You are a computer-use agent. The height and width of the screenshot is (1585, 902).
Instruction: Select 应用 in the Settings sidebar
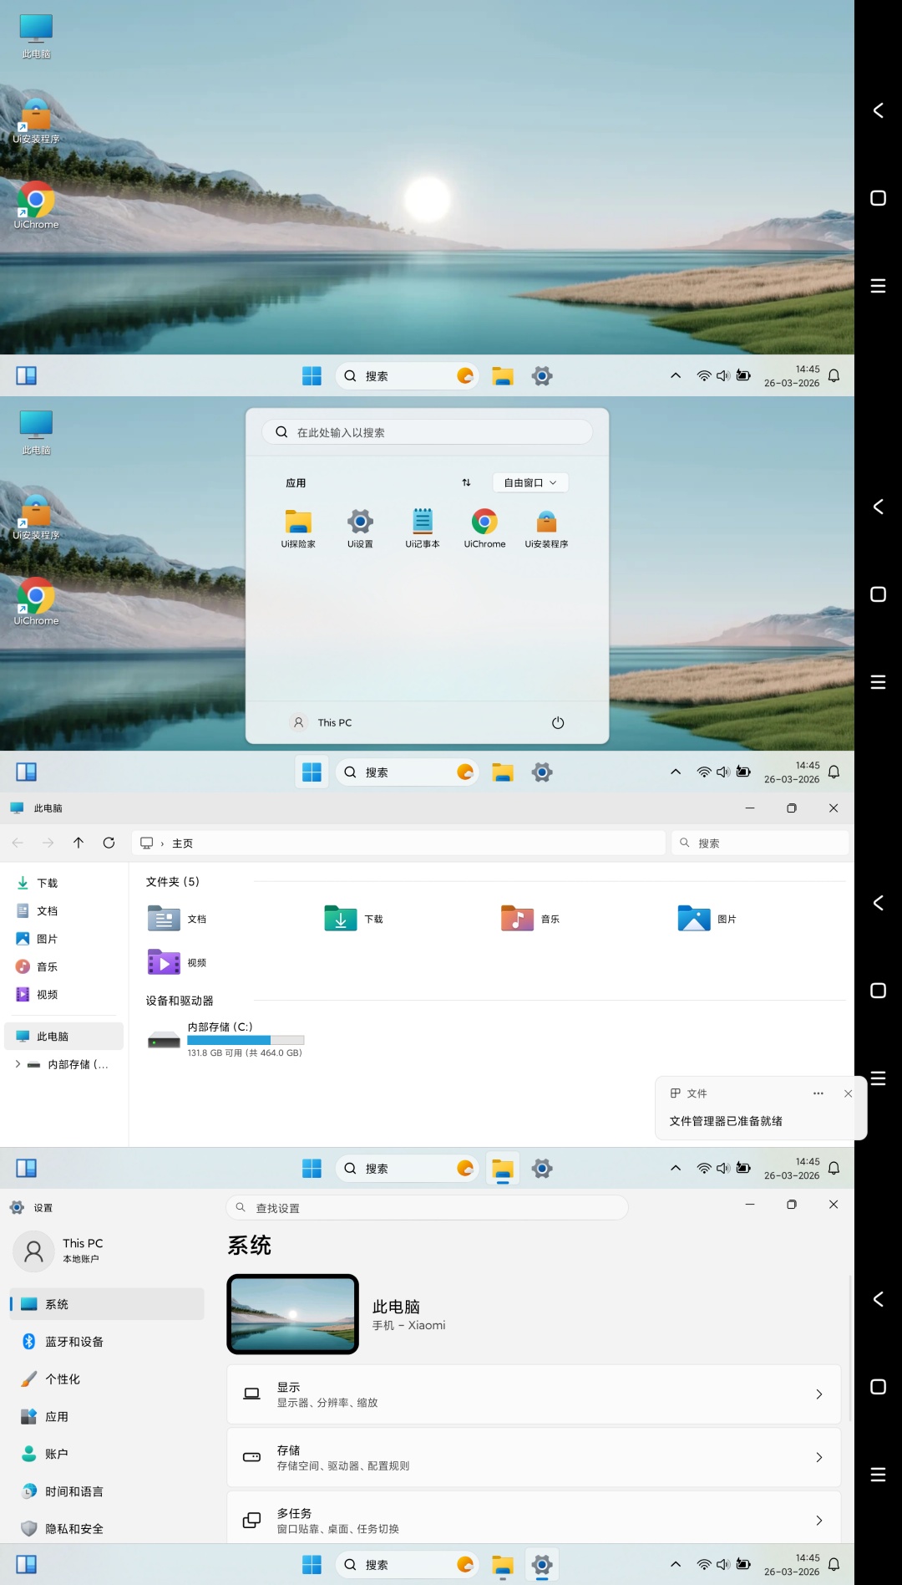pos(107,1416)
